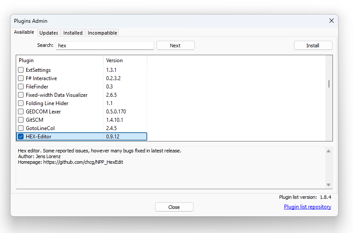Viewport: 353px width, 233px height.
Task: Switch to the Installed tab
Action: click(x=73, y=33)
